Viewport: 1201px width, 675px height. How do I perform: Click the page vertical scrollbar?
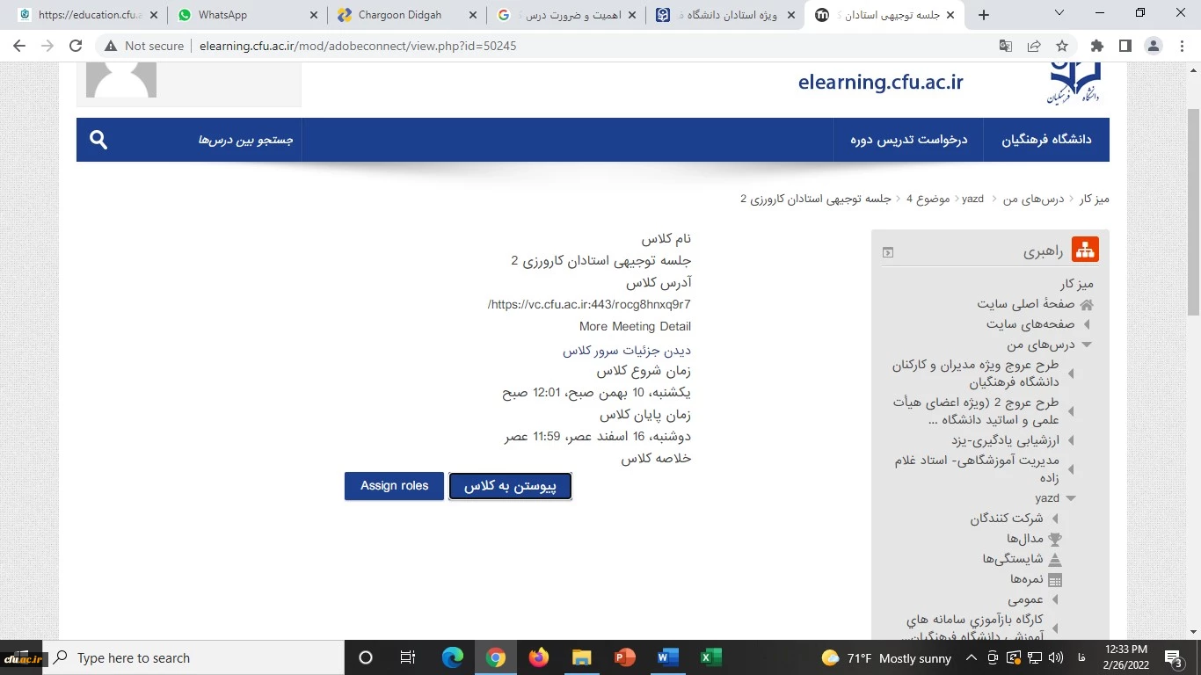pos(1193,352)
